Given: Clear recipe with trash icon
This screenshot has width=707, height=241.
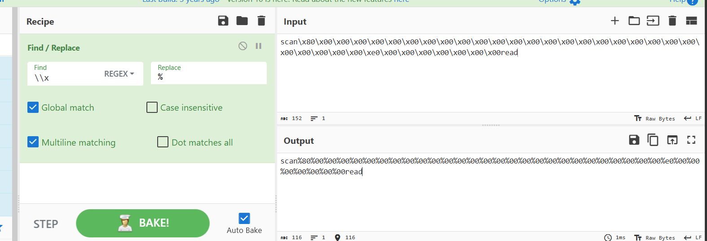Looking at the screenshot, I should tap(261, 21).
